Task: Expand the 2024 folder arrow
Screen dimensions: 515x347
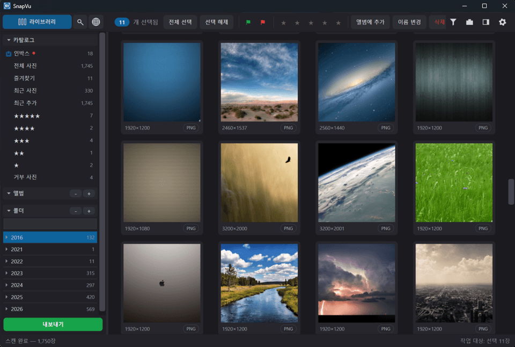Action: pos(6,285)
